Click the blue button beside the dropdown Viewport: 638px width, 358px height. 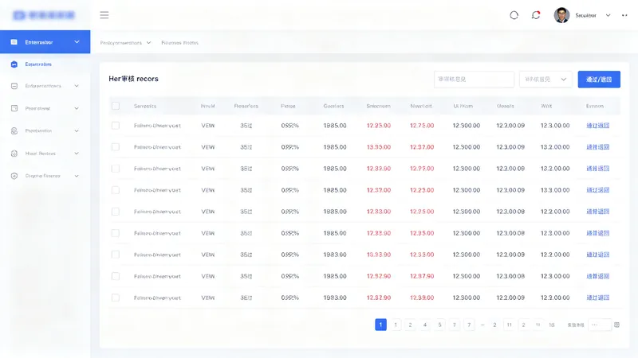tap(599, 79)
